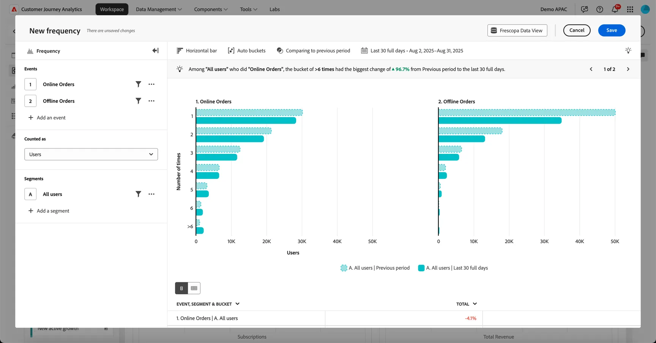Toggle insights lightbulb at top right
This screenshot has width=656, height=343.
pyautogui.click(x=628, y=50)
